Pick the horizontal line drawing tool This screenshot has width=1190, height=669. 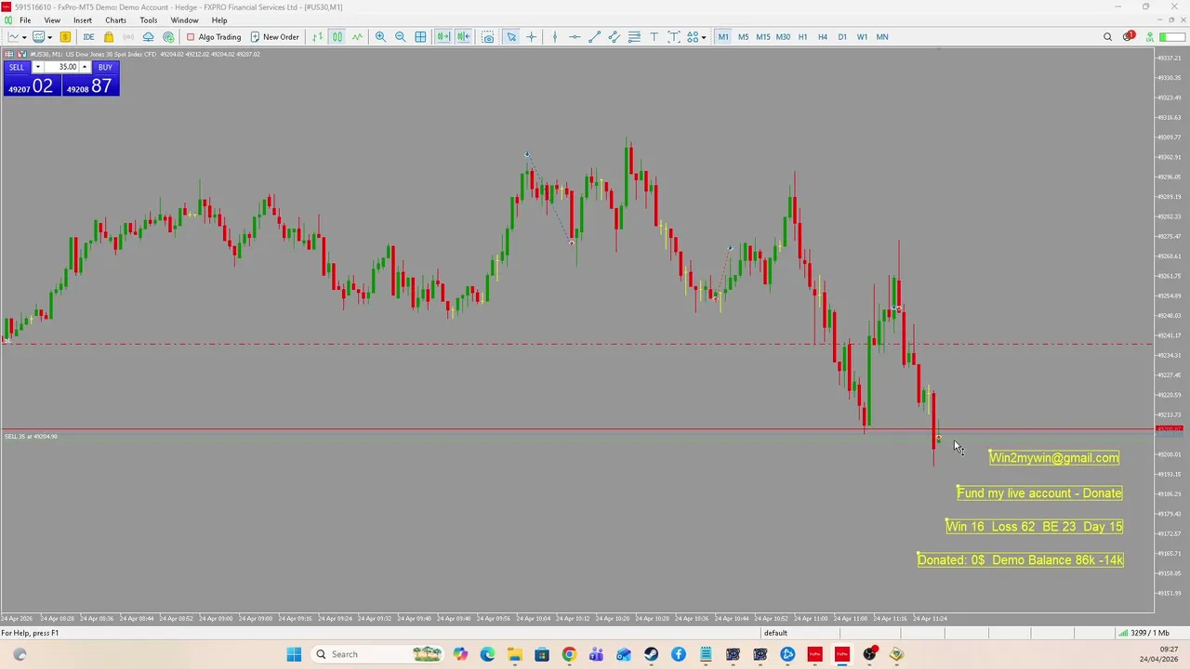(575, 37)
